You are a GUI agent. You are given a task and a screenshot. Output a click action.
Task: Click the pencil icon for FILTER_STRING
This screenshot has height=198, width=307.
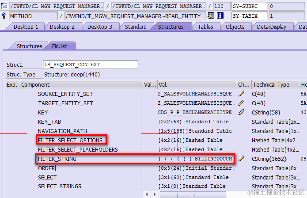[242, 158]
